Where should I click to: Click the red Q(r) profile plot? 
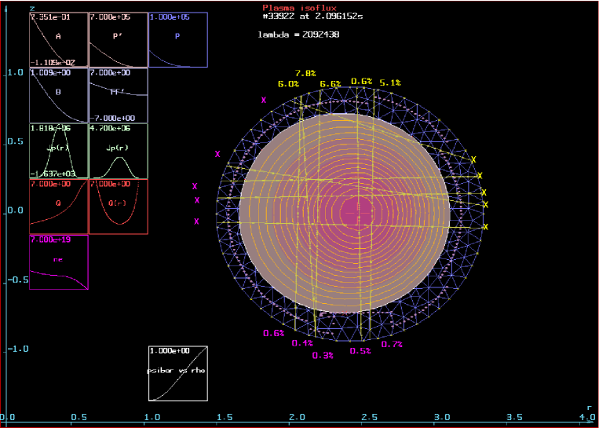click(x=118, y=207)
